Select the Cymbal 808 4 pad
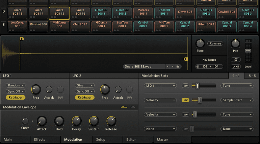The height and width of the screenshot is (144, 260). point(248,26)
